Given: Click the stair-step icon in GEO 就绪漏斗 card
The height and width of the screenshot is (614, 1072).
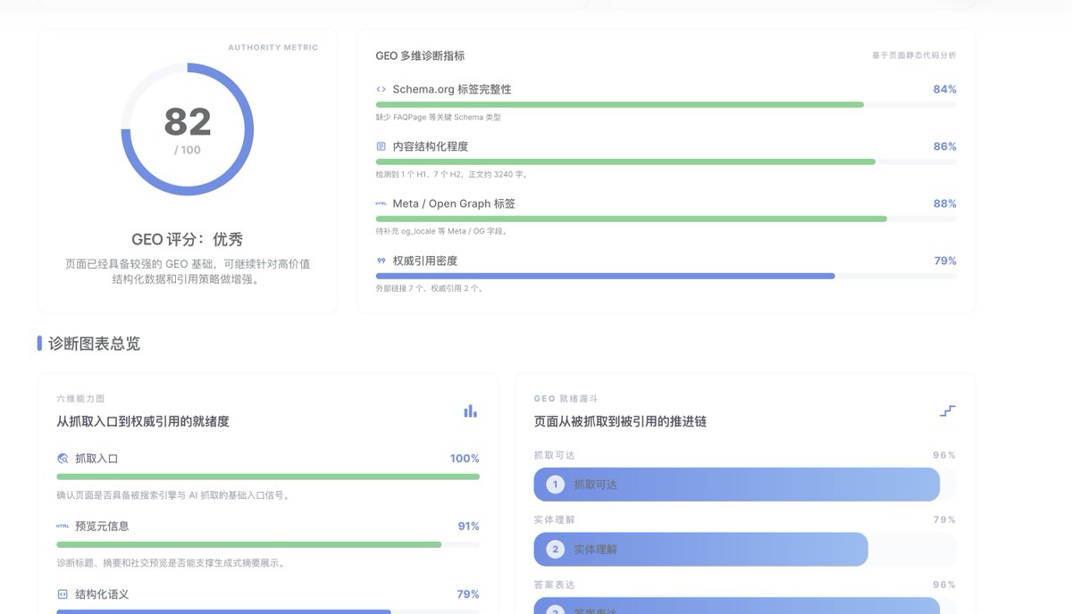Looking at the screenshot, I should [x=948, y=411].
